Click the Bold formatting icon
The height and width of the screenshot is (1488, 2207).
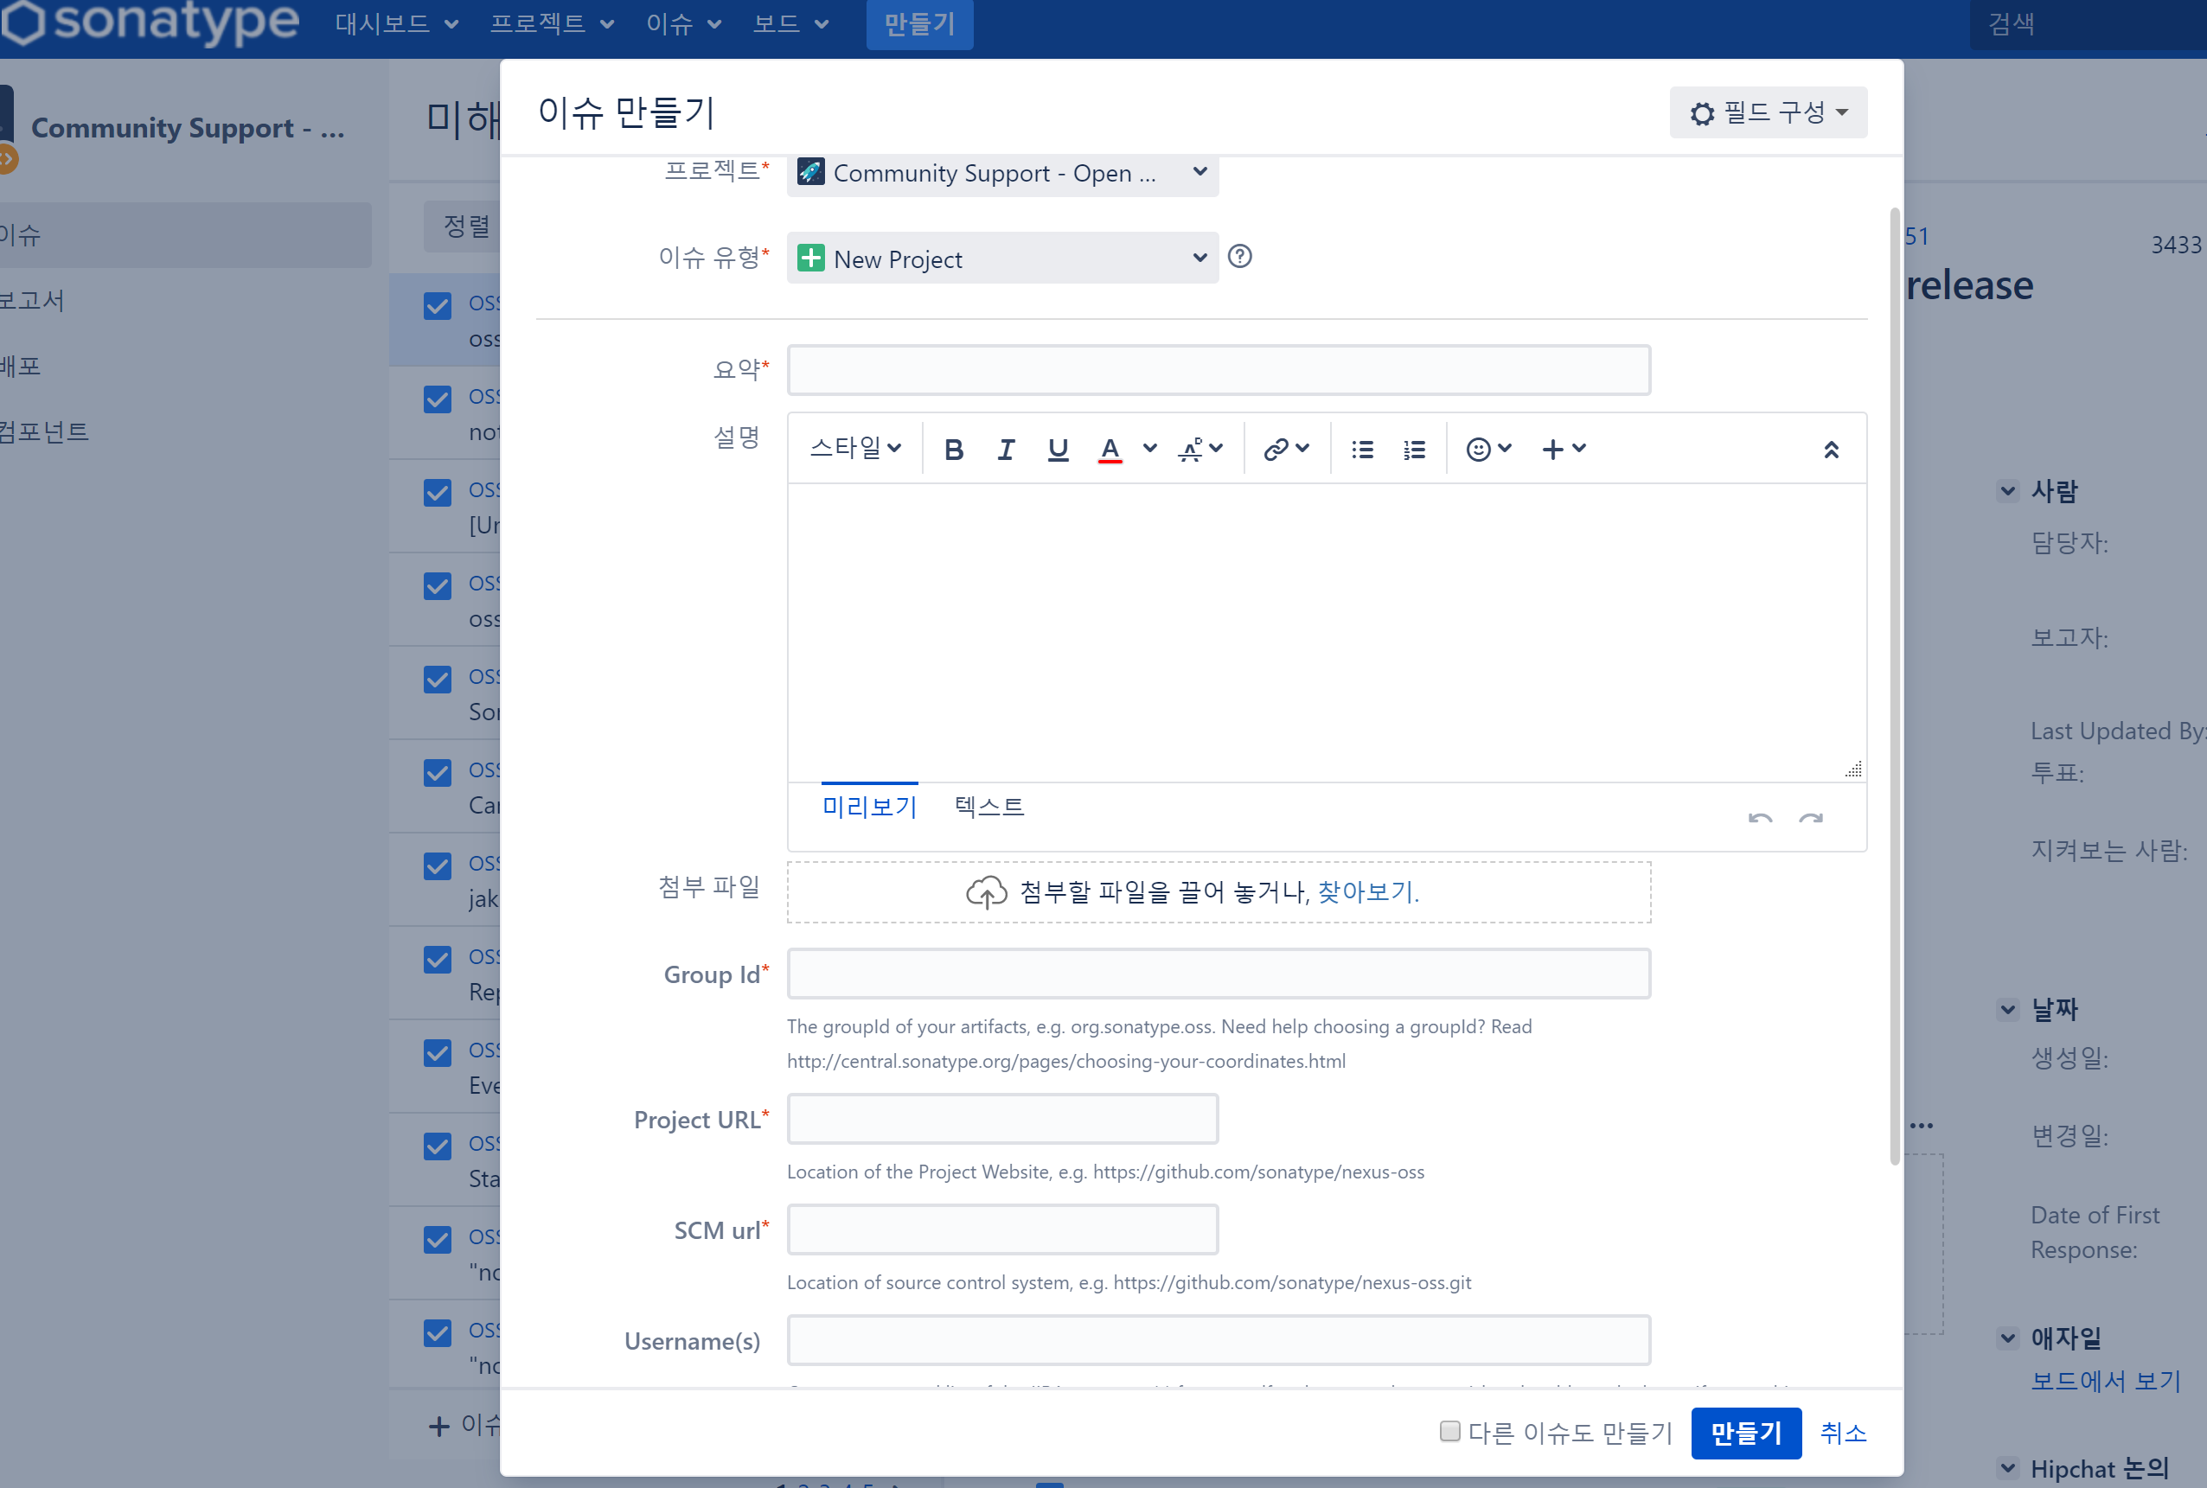[954, 449]
